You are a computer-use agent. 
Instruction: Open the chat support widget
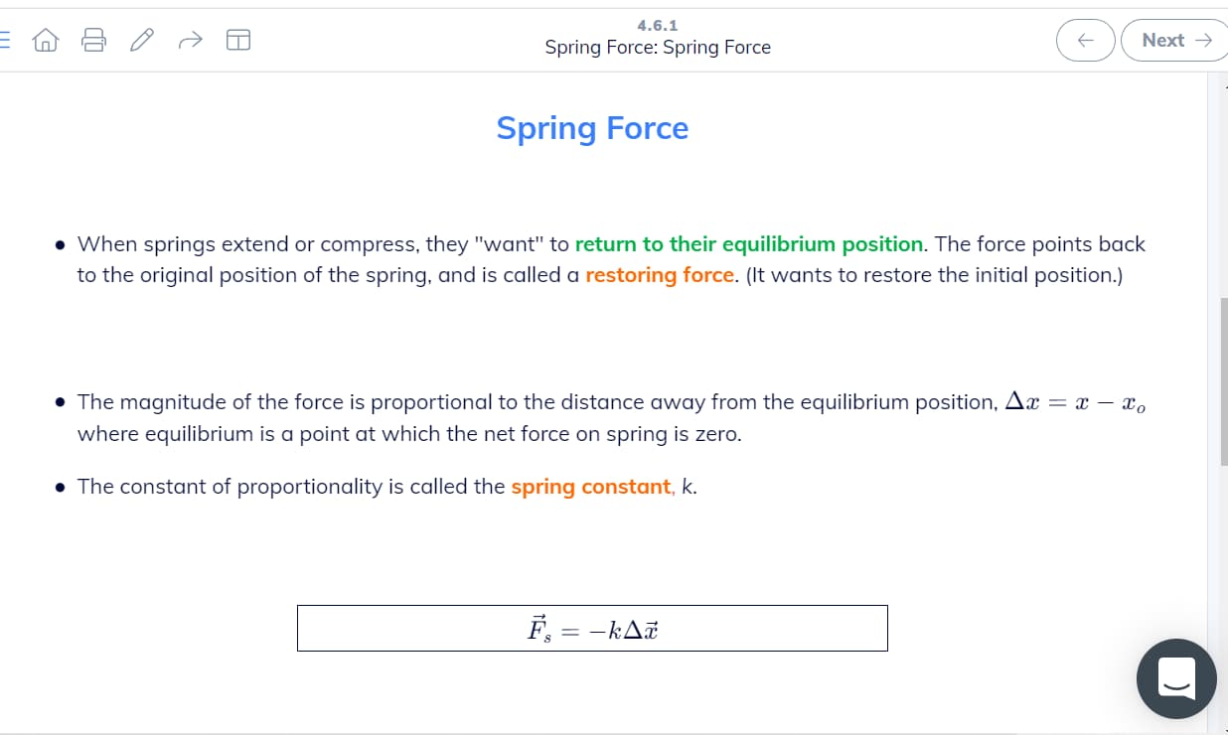point(1176,678)
